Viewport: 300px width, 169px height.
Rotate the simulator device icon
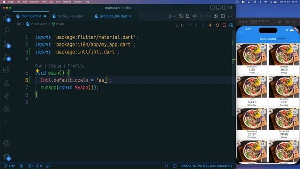click(x=294, y=22)
